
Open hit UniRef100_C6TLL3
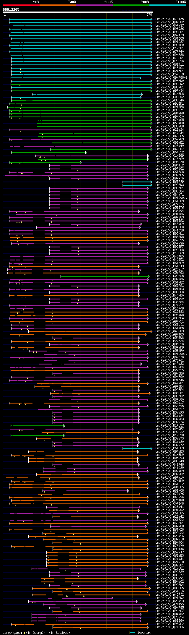coord(170,448)
